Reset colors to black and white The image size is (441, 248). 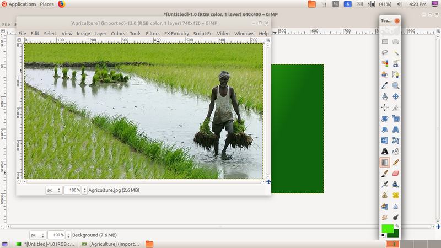coord(384,236)
